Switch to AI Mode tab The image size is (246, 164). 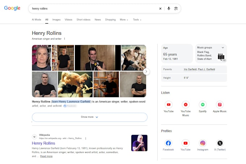(37, 20)
